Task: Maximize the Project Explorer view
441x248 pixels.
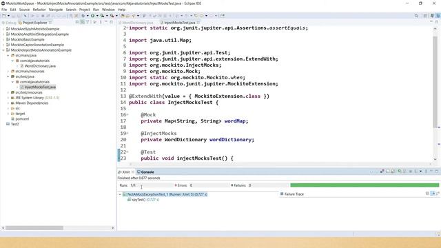Action: pos(112,22)
